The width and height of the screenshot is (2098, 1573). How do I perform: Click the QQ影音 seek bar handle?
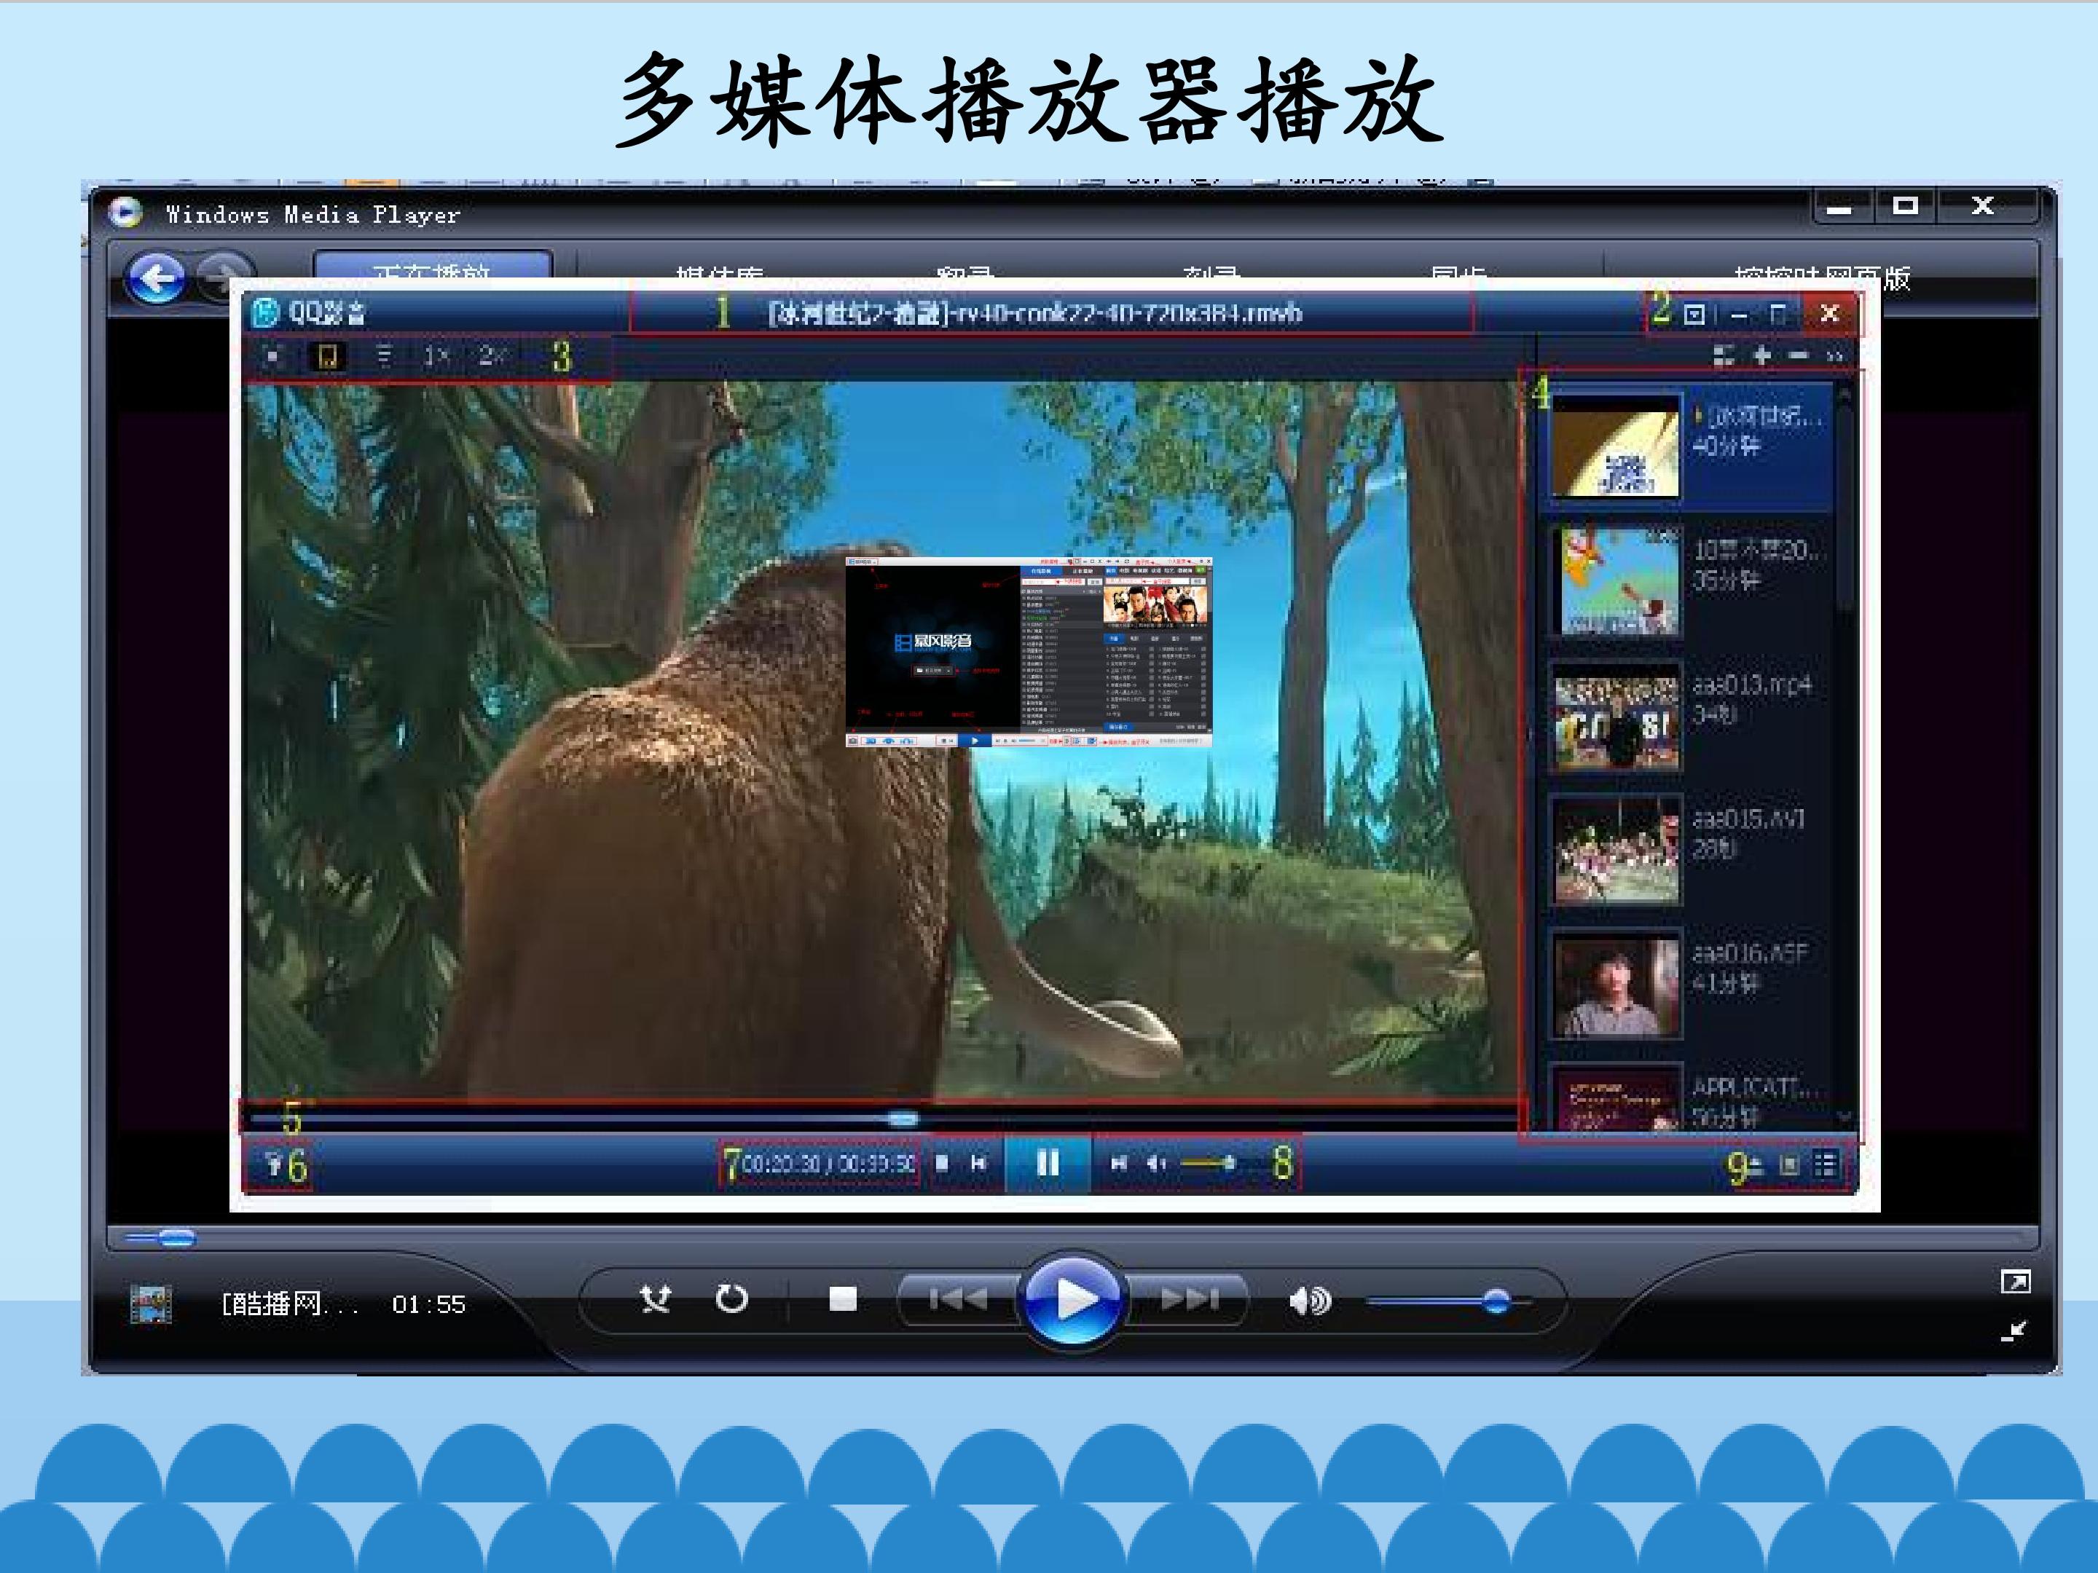point(903,1119)
